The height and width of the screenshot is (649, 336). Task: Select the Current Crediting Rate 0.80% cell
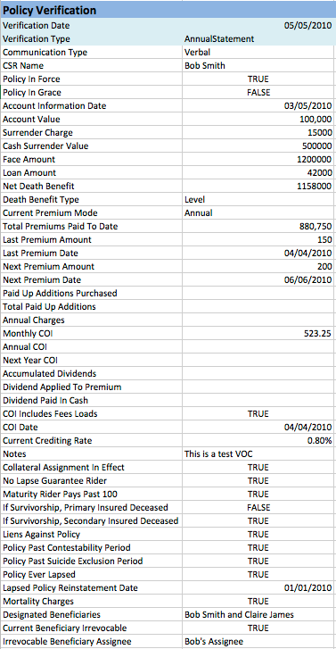[x=258, y=440]
